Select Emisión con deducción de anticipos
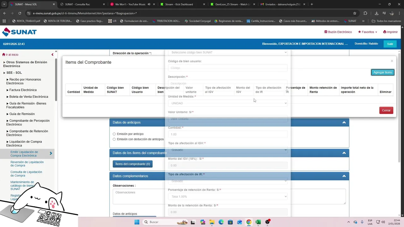 (114, 139)
